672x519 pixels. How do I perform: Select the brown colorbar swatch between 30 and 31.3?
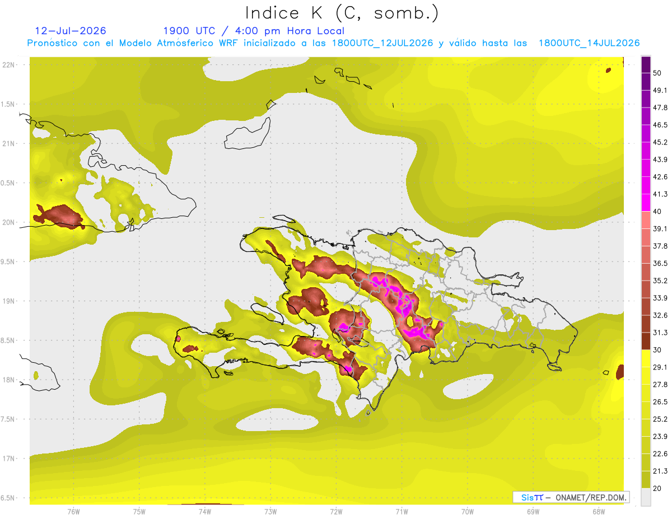click(x=646, y=341)
